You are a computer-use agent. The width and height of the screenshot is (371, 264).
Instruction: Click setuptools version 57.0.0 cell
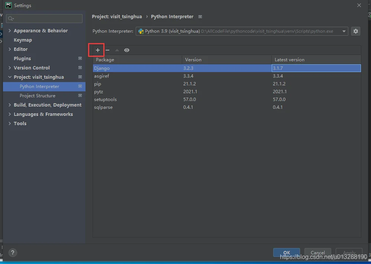(x=227, y=99)
